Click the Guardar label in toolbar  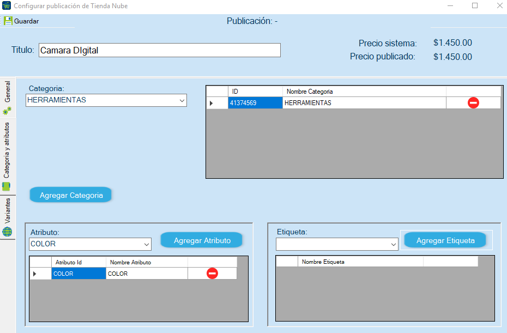(27, 21)
